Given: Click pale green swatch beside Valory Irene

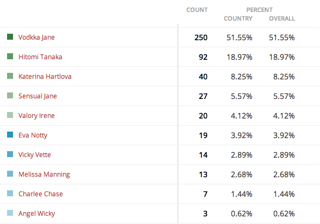Looking at the screenshot, I should point(10,115).
